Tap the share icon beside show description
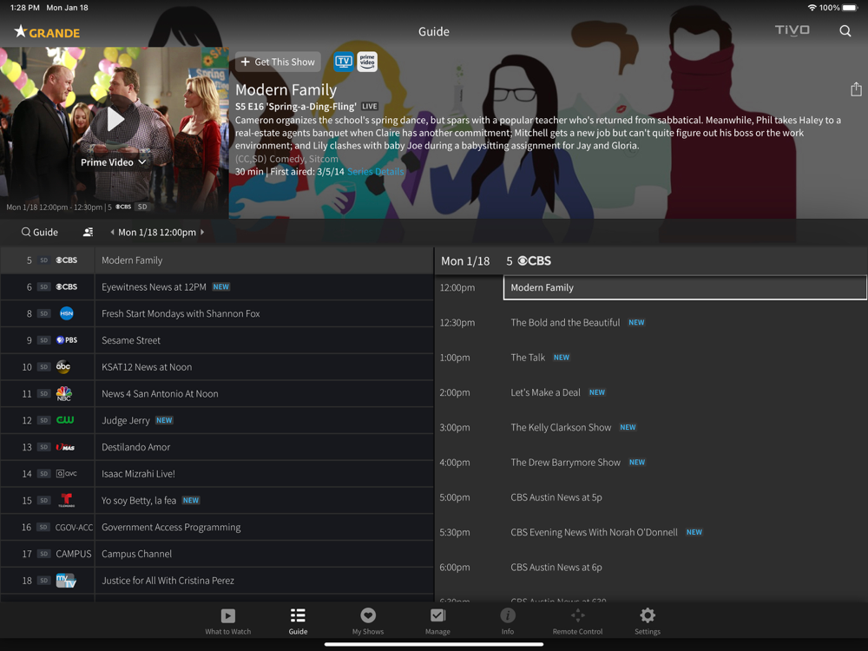The width and height of the screenshot is (868, 651). 856,89
